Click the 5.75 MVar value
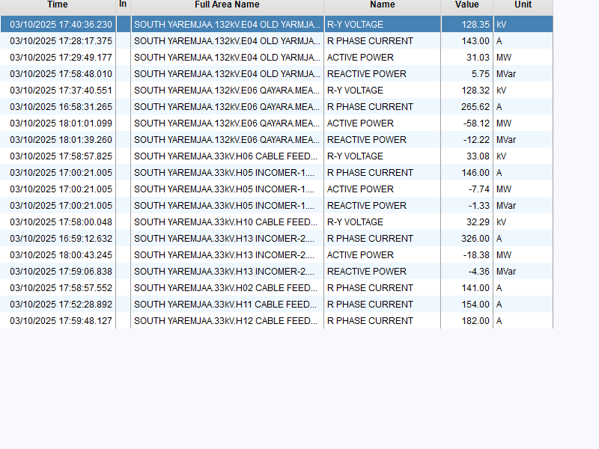This screenshot has width=599, height=449. 467,73
